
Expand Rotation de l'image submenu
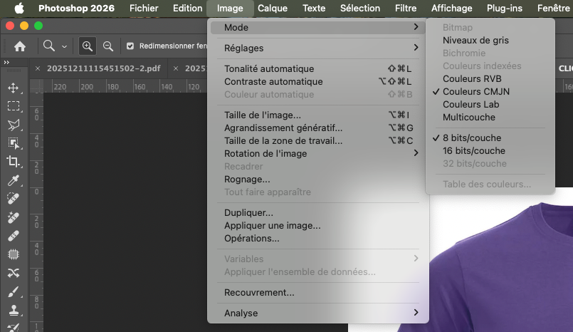pos(318,154)
